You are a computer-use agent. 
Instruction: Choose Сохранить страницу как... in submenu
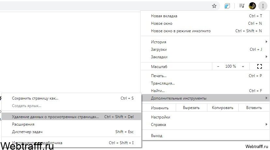point(71,98)
